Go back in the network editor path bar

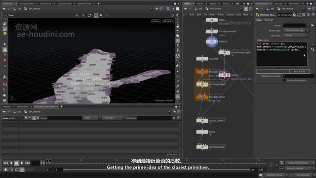(186, 9)
